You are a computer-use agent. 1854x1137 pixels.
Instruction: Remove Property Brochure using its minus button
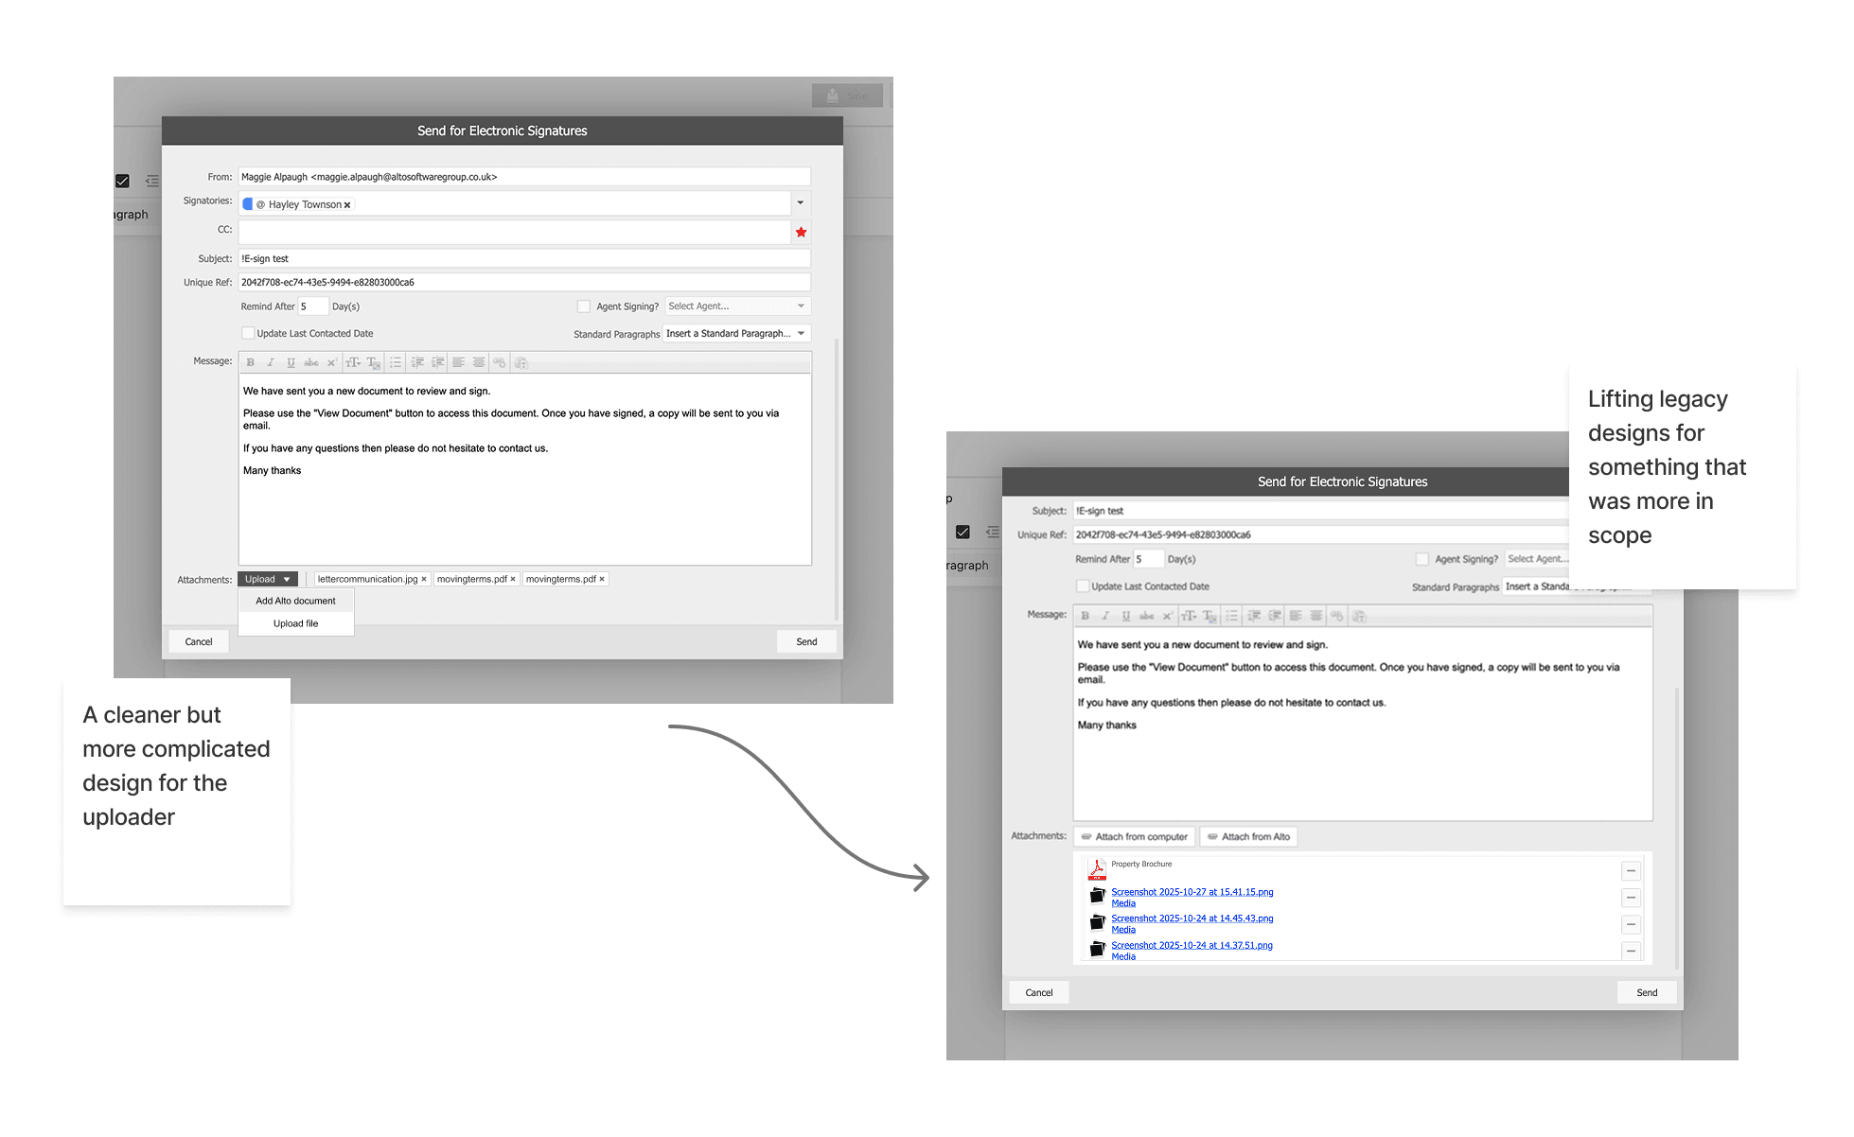[1631, 870]
